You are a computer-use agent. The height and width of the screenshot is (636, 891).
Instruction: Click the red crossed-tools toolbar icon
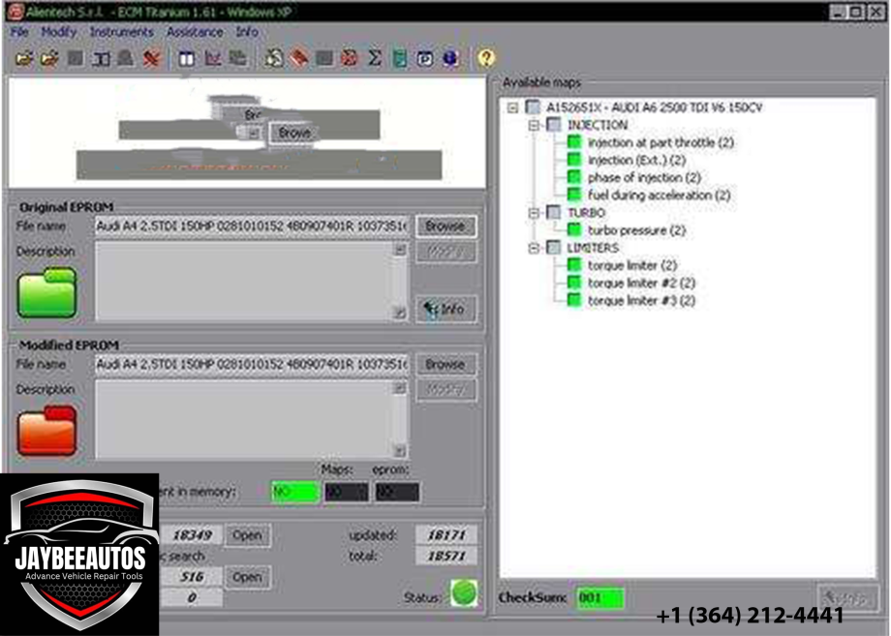click(x=151, y=58)
